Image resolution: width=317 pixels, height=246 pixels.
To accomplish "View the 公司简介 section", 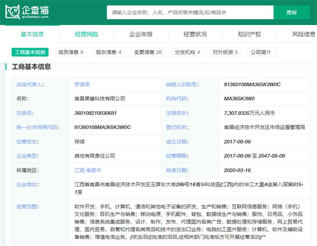I will [x=261, y=52].
